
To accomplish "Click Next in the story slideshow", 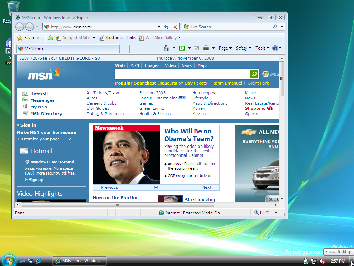I will (x=208, y=187).
